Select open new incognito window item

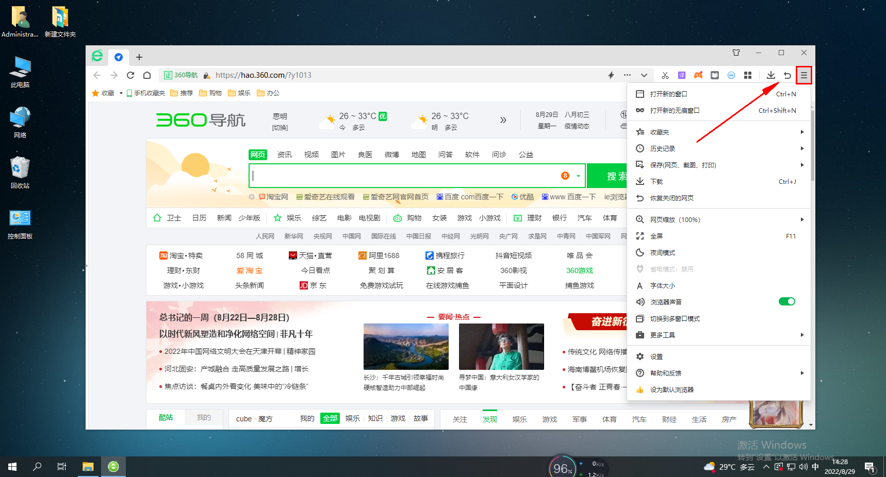tap(719, 110)
